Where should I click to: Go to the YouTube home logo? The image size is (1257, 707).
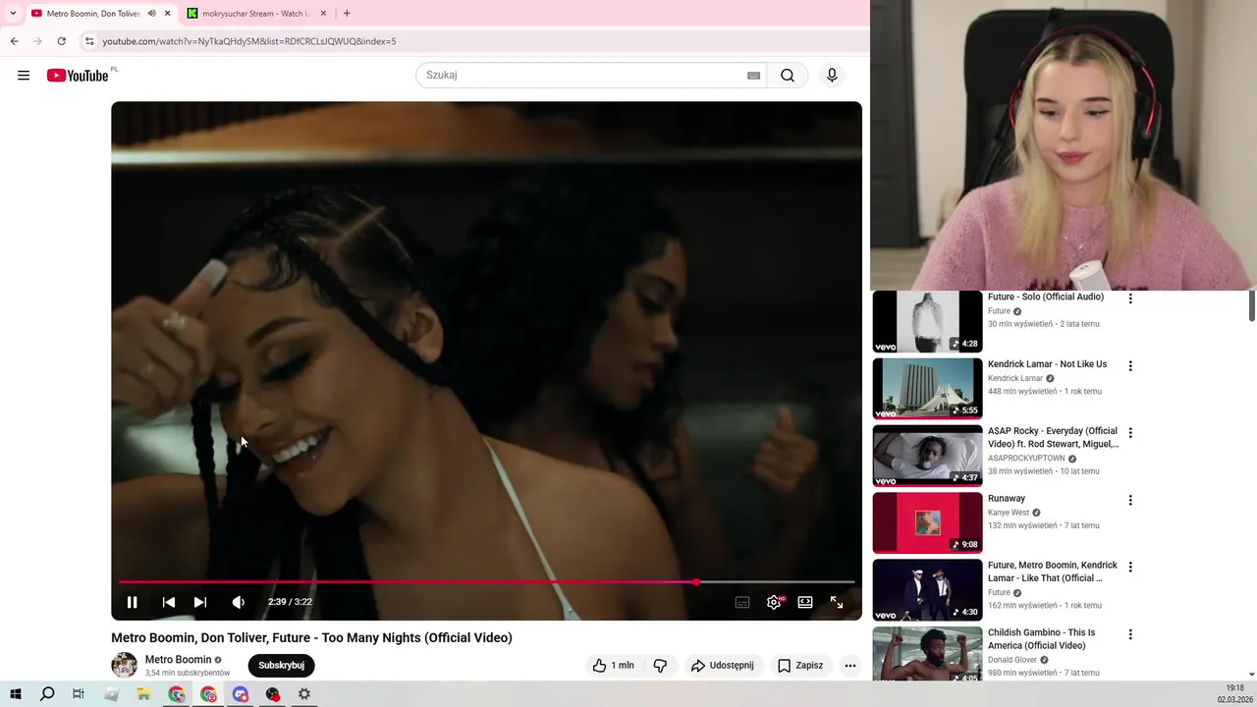pos(78,76)
